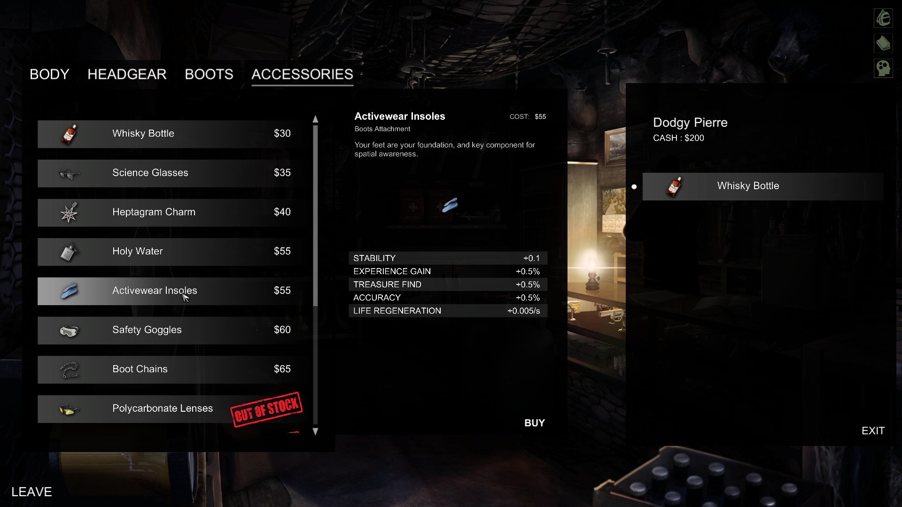
Task: Open the BOOTS category tab
Action: [209, 74]
